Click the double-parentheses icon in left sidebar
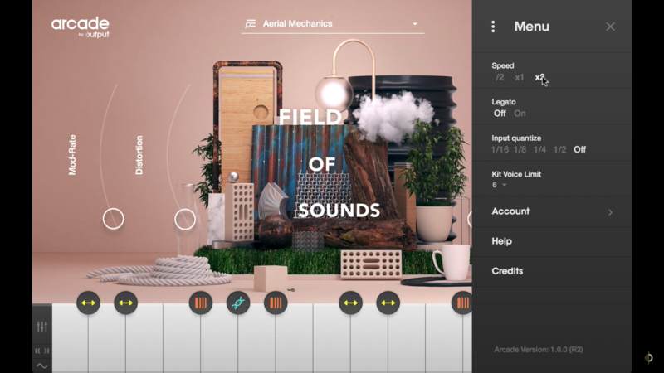The image size is (664, 373). [x=42, y=350]
